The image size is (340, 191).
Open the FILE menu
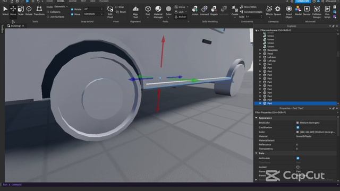point(5,1)
